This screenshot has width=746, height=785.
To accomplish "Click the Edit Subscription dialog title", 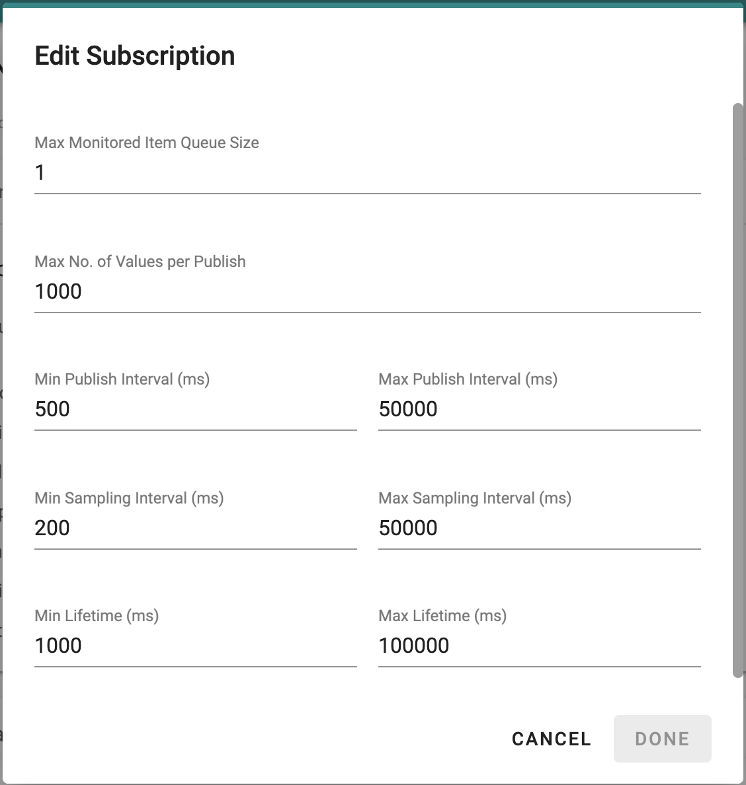I will (x=135, y=56).
